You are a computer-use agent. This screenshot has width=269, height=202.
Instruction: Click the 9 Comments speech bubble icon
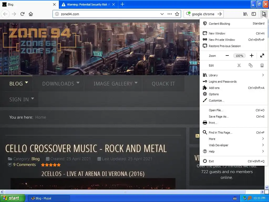tap(10, 165)
